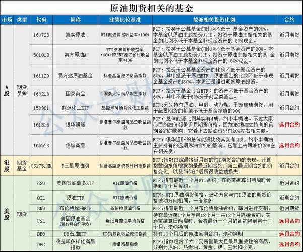
Task: Click fund code 159981
Action: tap(41, 108)
